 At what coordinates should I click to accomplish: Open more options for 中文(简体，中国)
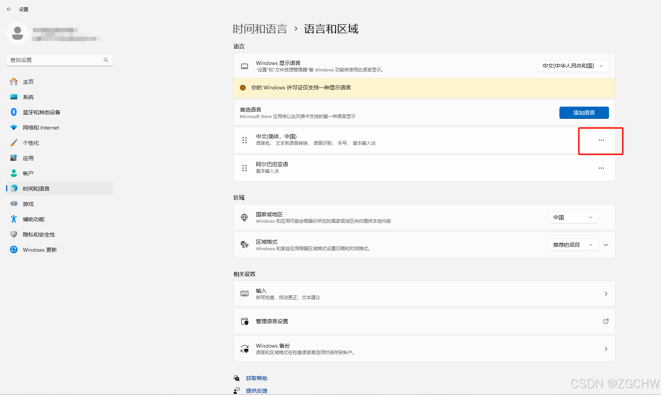point(601,140)
